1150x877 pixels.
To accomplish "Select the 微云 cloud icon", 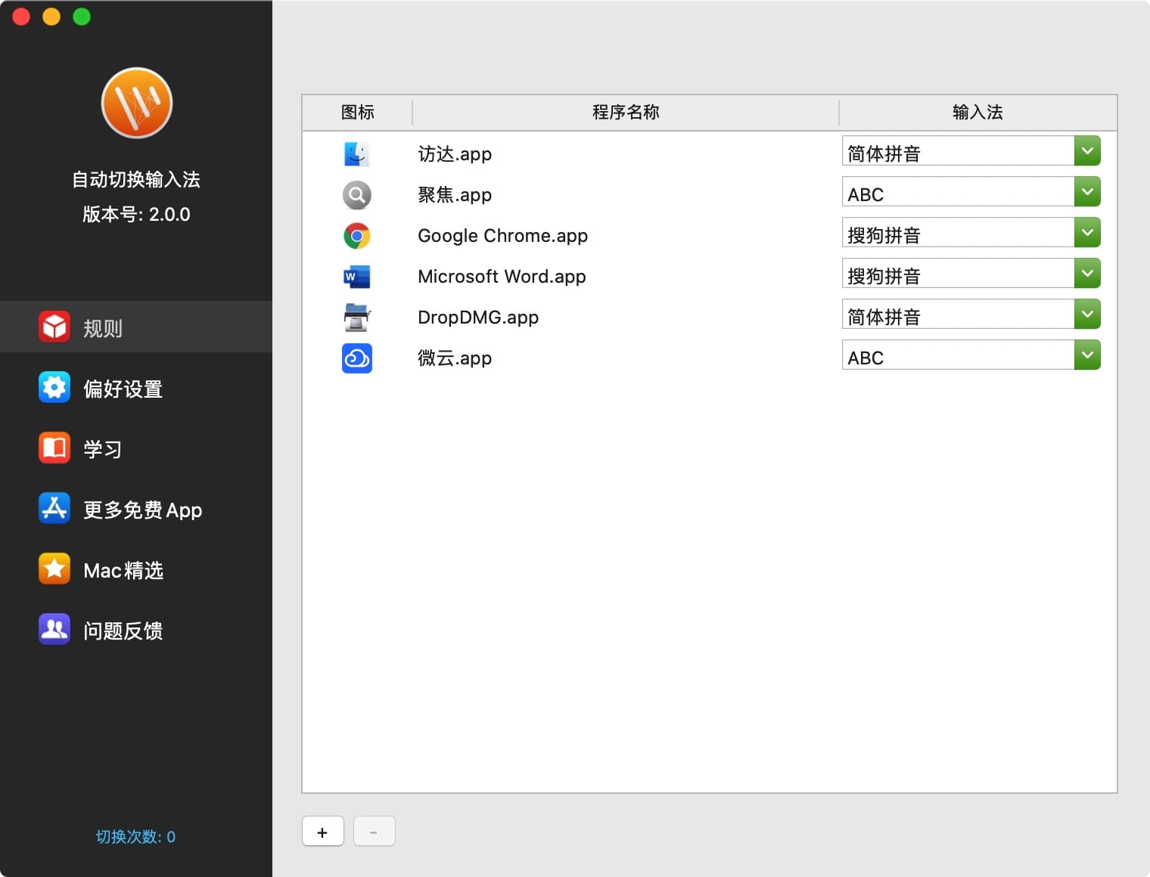I will 357,358.
